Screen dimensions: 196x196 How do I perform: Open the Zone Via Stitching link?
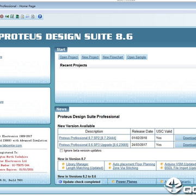click(125, 168)
